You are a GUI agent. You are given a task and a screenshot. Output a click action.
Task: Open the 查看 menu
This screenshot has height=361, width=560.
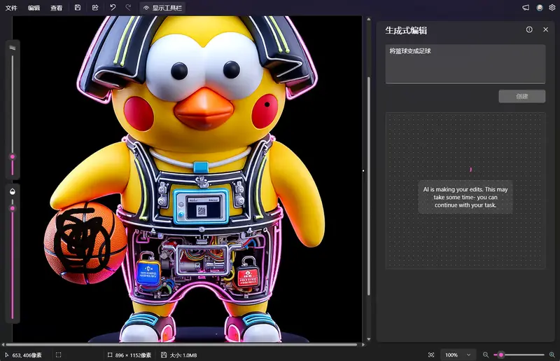(56, 8)
